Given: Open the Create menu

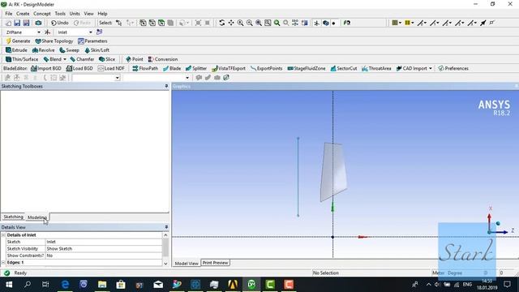Looking at the screenshot, I should click(23, 14).
